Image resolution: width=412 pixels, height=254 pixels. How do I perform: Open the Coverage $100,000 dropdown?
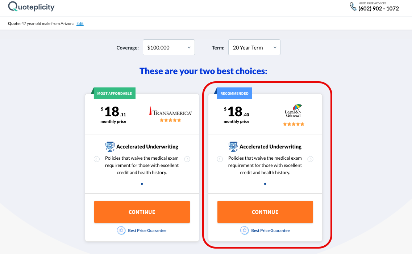coord(169,47)
